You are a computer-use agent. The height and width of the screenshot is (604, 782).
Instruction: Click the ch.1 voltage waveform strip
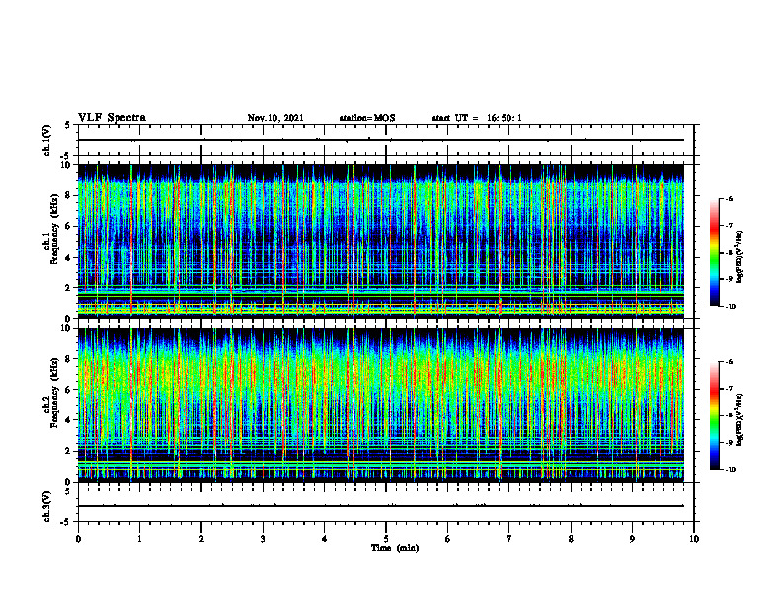pos(386,140)
